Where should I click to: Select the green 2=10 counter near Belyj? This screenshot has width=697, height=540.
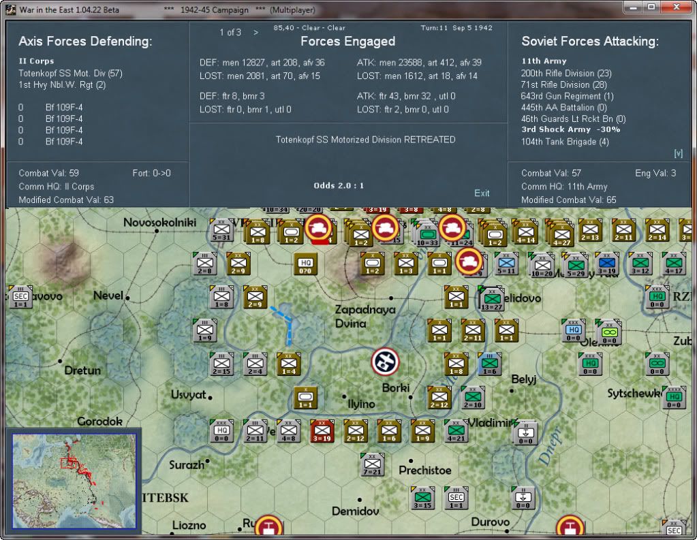coord(473,397)
